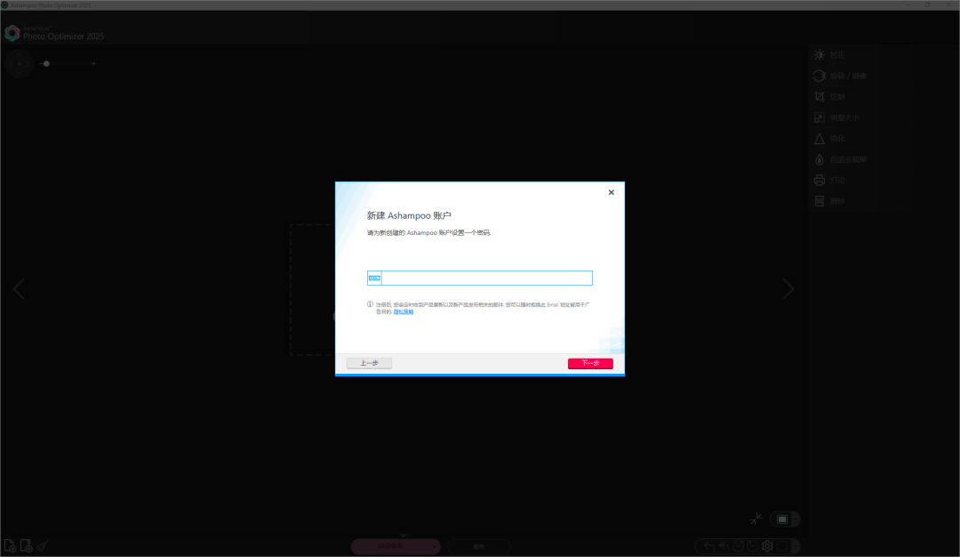Screen dimensions: 960x557
Task: Open the 隐私策略 privacy policy link
Action: point(404,312)
